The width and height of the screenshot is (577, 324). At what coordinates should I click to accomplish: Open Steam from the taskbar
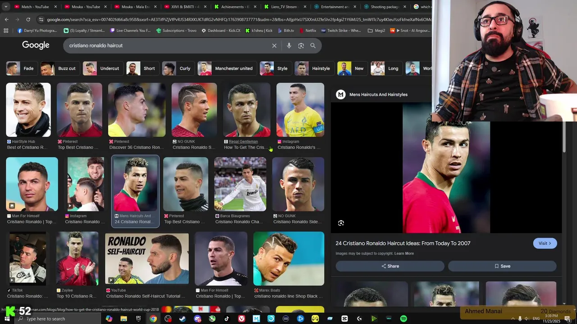(183, 319)
